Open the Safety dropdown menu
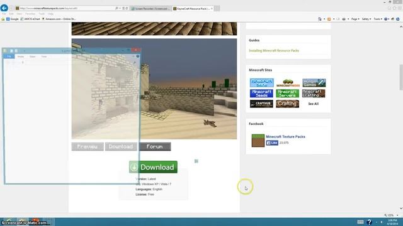 [x=366, y=19]
